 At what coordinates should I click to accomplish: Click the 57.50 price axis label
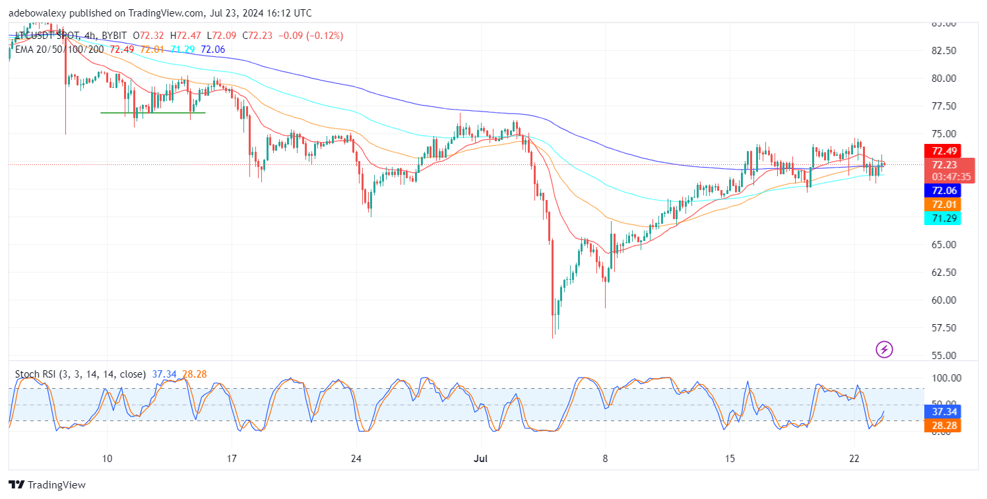click(944, 327)
